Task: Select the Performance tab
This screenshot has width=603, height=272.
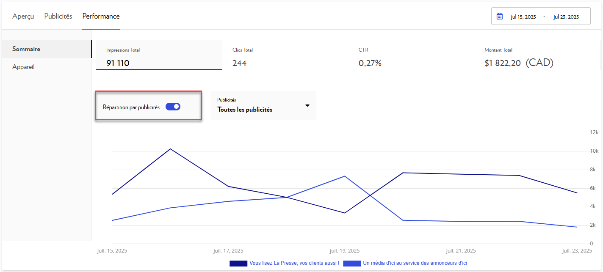Action: (101, 16)
